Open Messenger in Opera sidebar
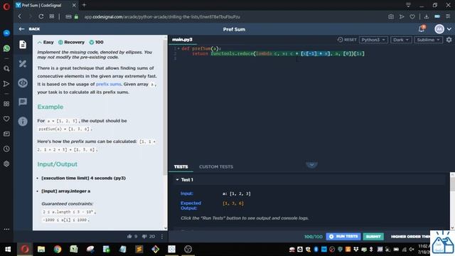The image size is (455, 256). pos(6,33)
